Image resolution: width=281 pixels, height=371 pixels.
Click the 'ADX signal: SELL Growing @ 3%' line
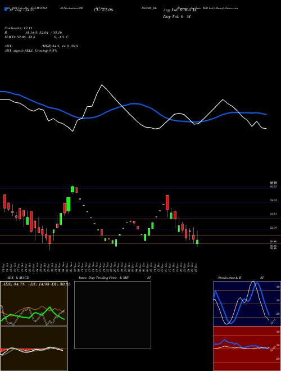pos(31,51)
